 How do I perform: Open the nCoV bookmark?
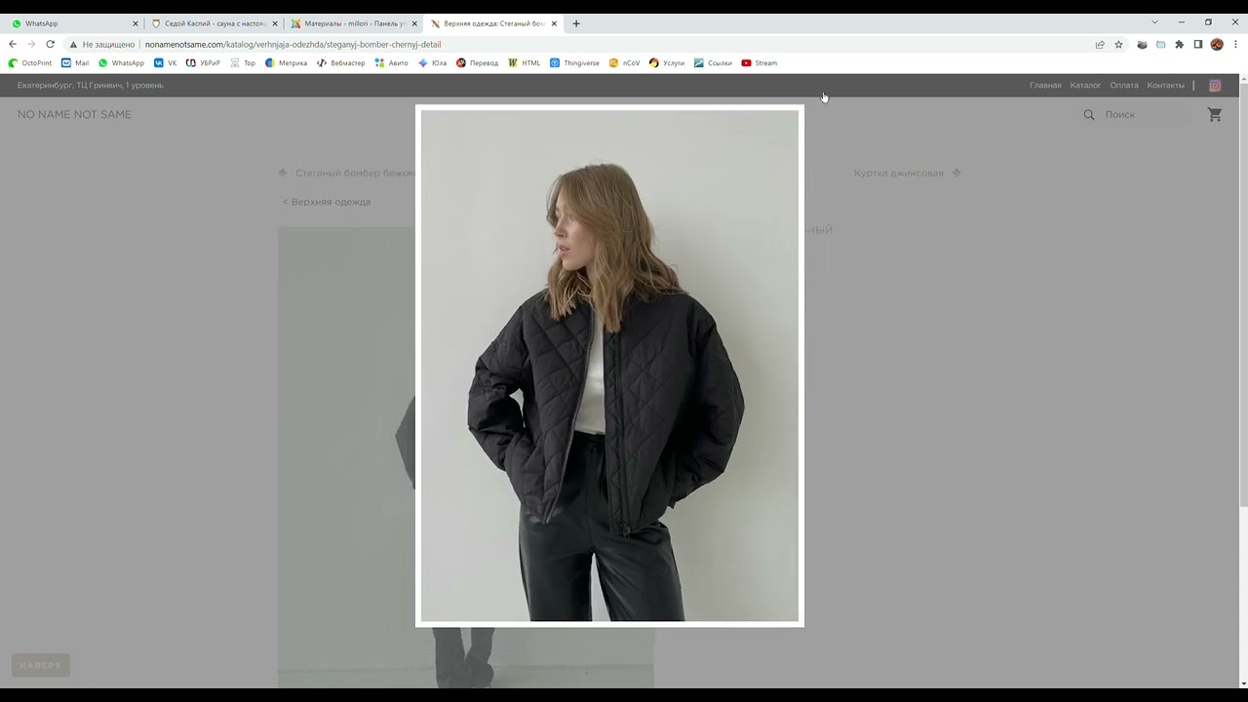click(x=624, y=62)
